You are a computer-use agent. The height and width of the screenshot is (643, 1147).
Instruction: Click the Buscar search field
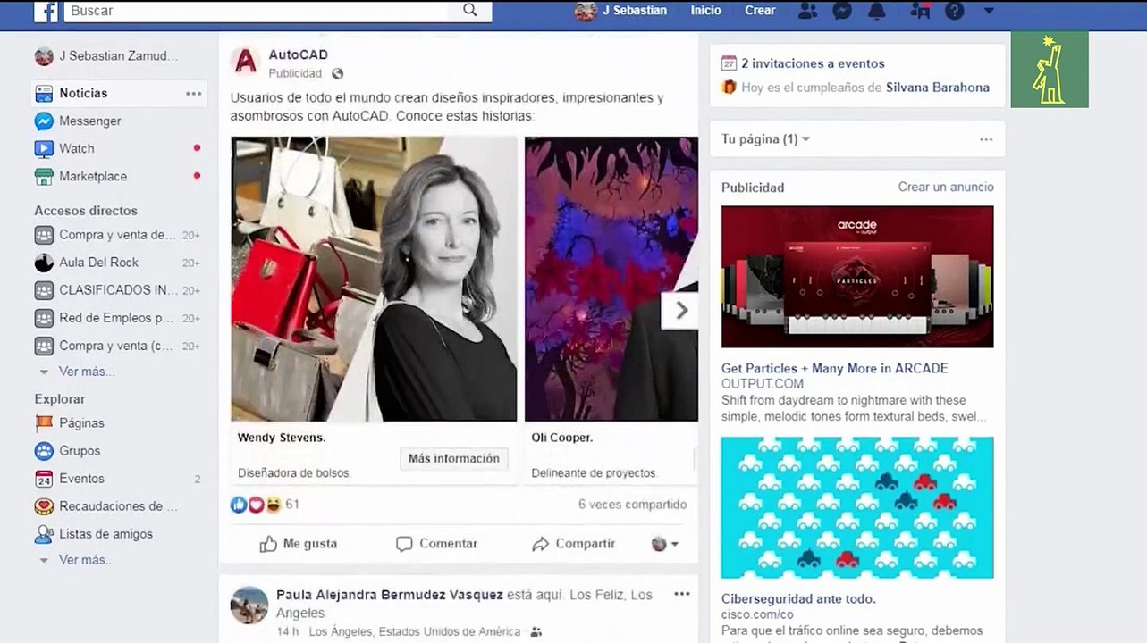258,11
